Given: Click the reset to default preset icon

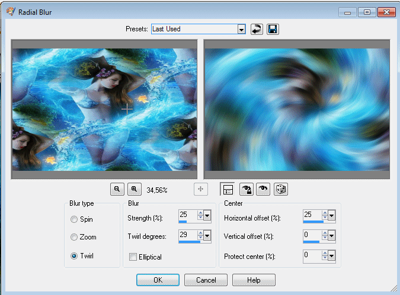Looking at the screenshot, I should (257, 30).
